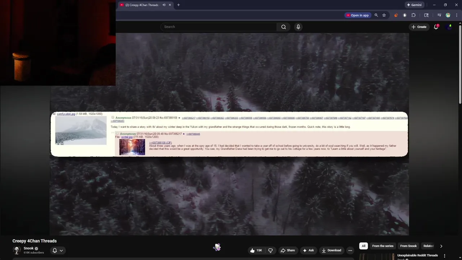
Task: Open YouTube notifications bell
Action: 436,27
